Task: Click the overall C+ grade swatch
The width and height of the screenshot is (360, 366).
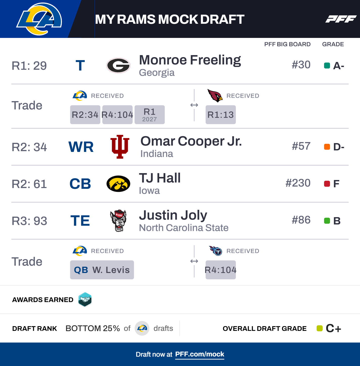Action: pos(320,328)
